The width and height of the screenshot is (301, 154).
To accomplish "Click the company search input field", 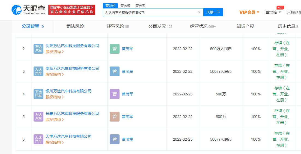I will click(150, 12).
